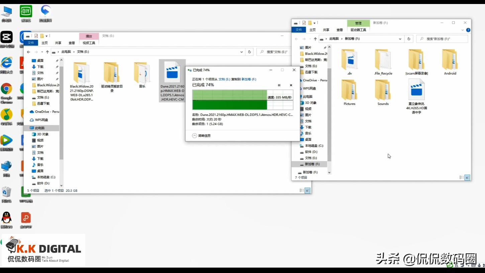Image resolution: width=485 pixels, height=273 pixels.
Task: Collapse copy dialog details via 简略信息 chevron
Action: [x=195, y=136]
